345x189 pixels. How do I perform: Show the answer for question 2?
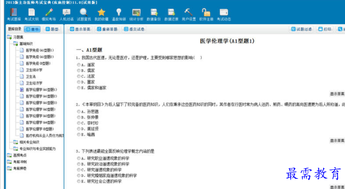click(x=337, y=140)
